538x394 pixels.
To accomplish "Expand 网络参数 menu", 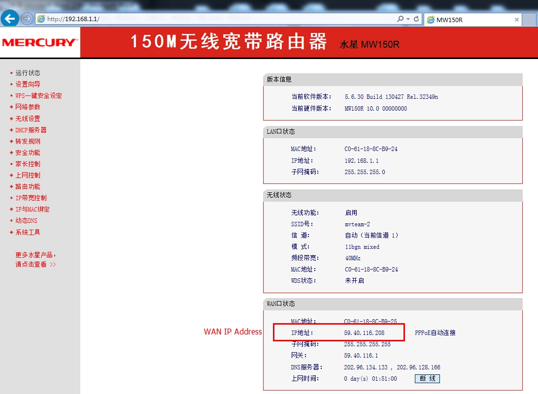I will pos(28,107).
